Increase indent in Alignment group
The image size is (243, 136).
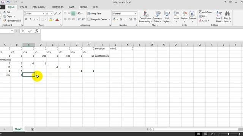click(x=84, y=19)
